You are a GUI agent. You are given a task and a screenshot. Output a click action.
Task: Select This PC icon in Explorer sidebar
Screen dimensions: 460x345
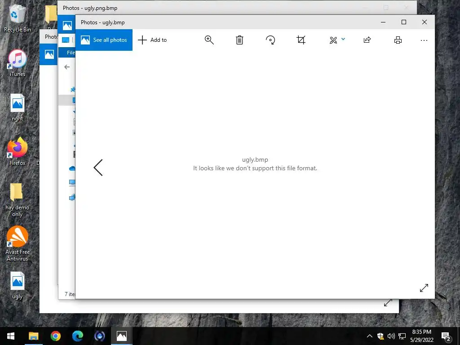click(x=72, y=183)
